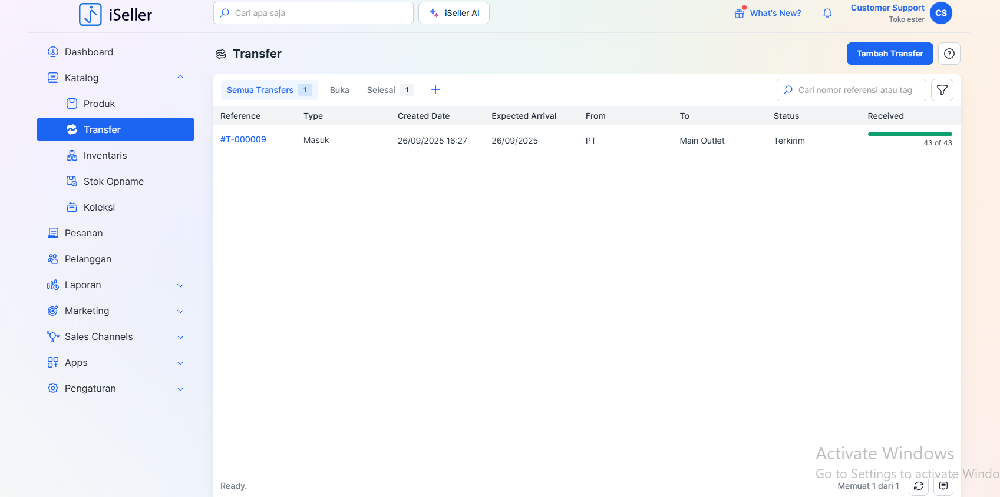
Task: Click the help question mark icon
Action: point(949,54)
